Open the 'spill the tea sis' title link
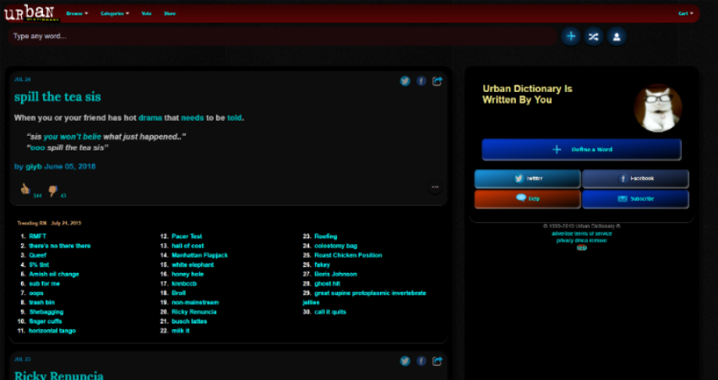The width and height of the screenshot is (718, 380). tap(57, 96)
